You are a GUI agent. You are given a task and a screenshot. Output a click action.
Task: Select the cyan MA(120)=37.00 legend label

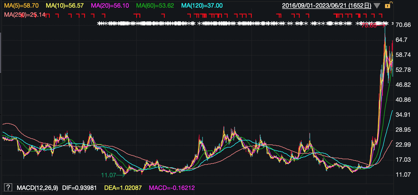(x=202, y=6)
